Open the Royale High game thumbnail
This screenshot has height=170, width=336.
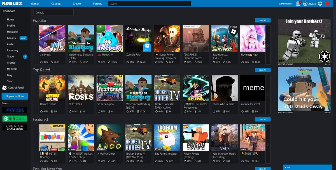pyautogui.click(x=253, y=38)
